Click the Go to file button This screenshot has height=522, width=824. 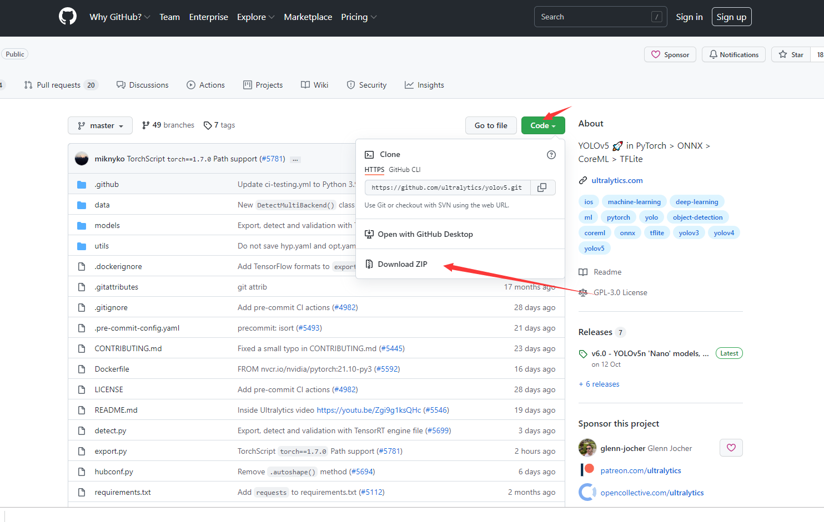[x=491, y=125]
